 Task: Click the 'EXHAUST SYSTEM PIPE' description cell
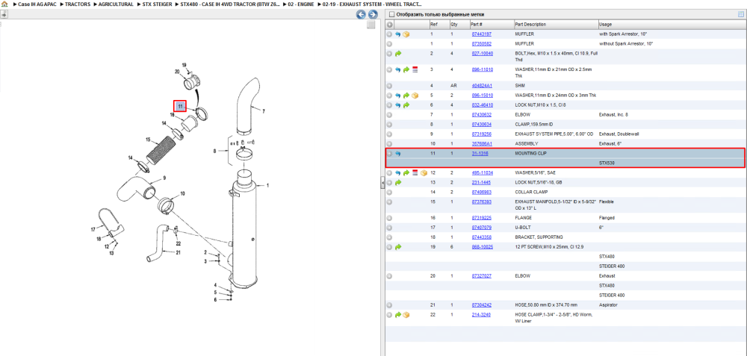coord(554,134)
